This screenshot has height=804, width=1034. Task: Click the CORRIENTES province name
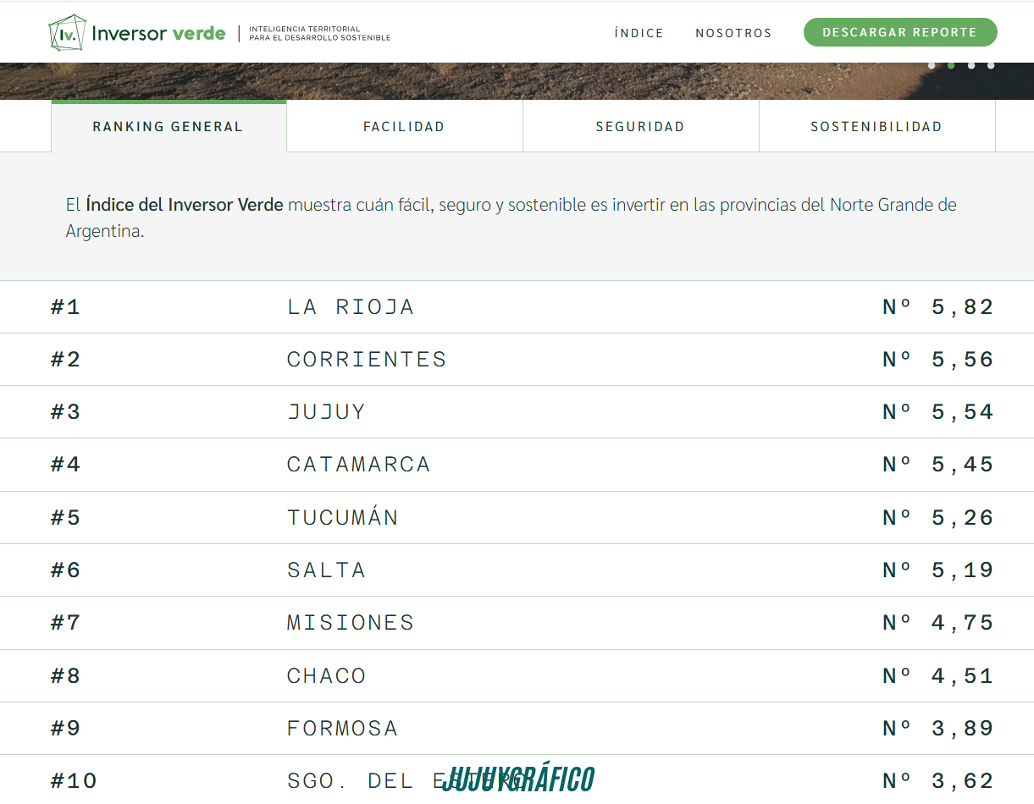[x=367, y=359]
